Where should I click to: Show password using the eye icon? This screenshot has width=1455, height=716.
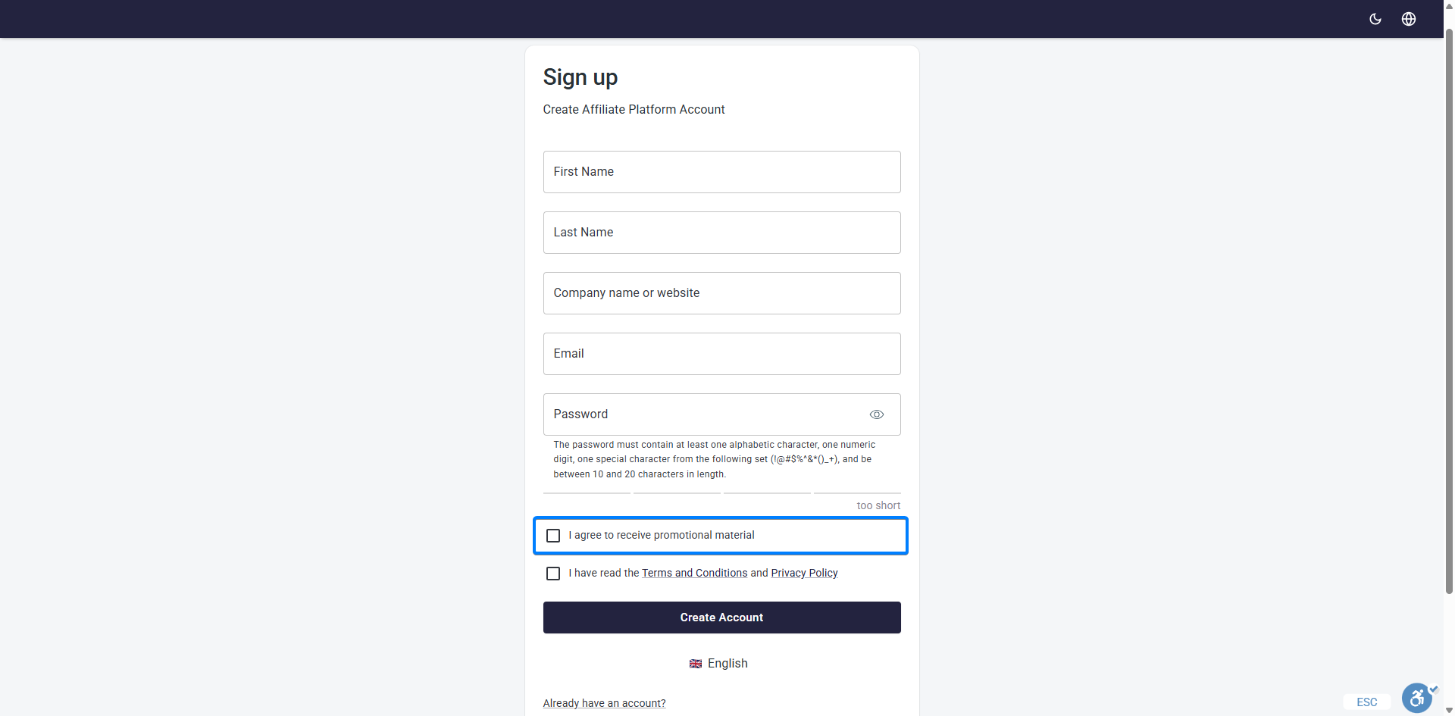[876, 414]
